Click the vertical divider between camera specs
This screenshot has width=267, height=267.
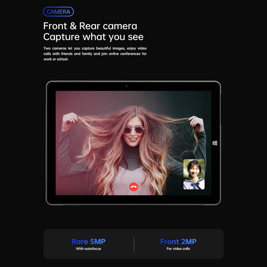click(134, 245)
